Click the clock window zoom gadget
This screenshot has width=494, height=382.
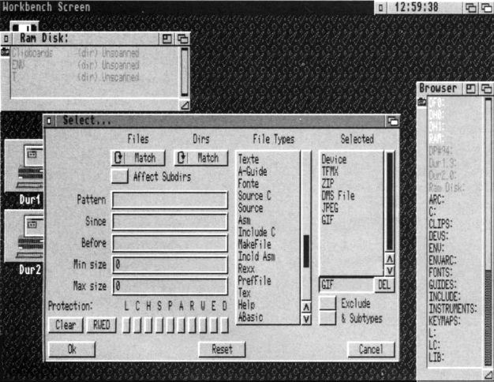click(x=470, y=7)
